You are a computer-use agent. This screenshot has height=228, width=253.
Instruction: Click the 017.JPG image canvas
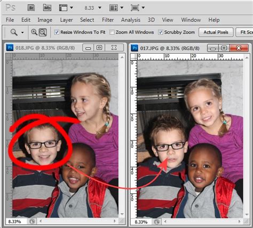[190, 139]
